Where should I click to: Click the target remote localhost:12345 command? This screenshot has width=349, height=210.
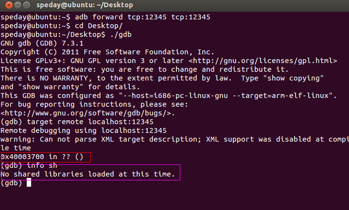point(90,122)
